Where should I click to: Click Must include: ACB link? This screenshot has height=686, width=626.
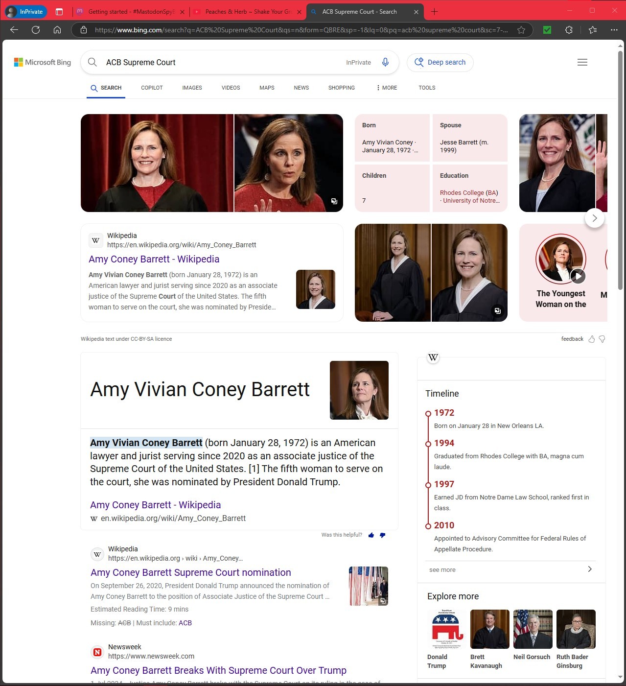point(185,623)
